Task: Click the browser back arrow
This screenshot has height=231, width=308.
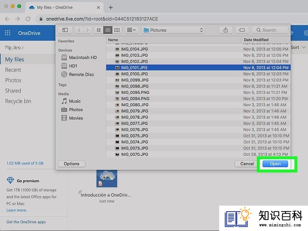Action: [7, 19]
